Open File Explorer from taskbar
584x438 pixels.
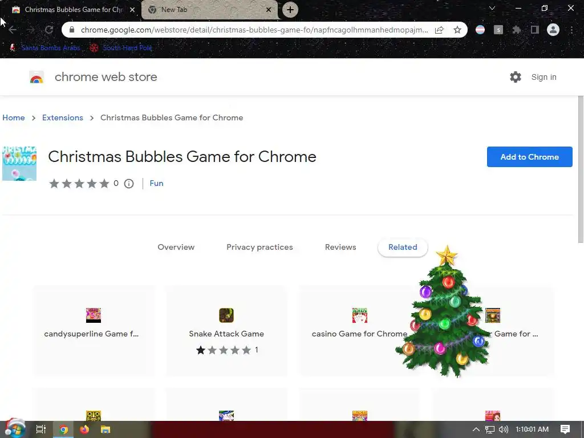click(106, 429)
